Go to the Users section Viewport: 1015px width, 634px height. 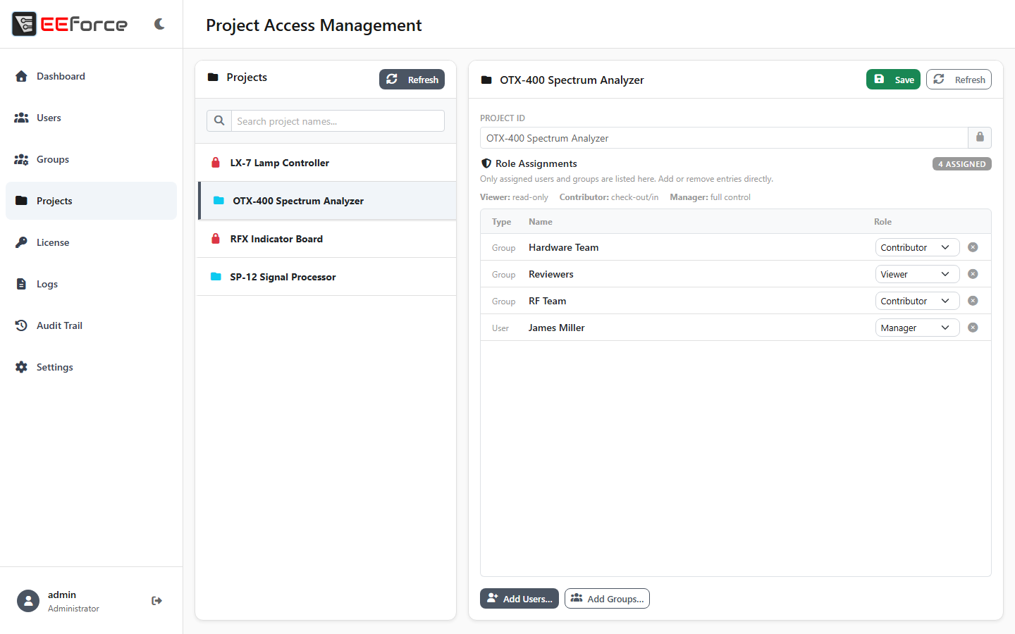[91, 118]
